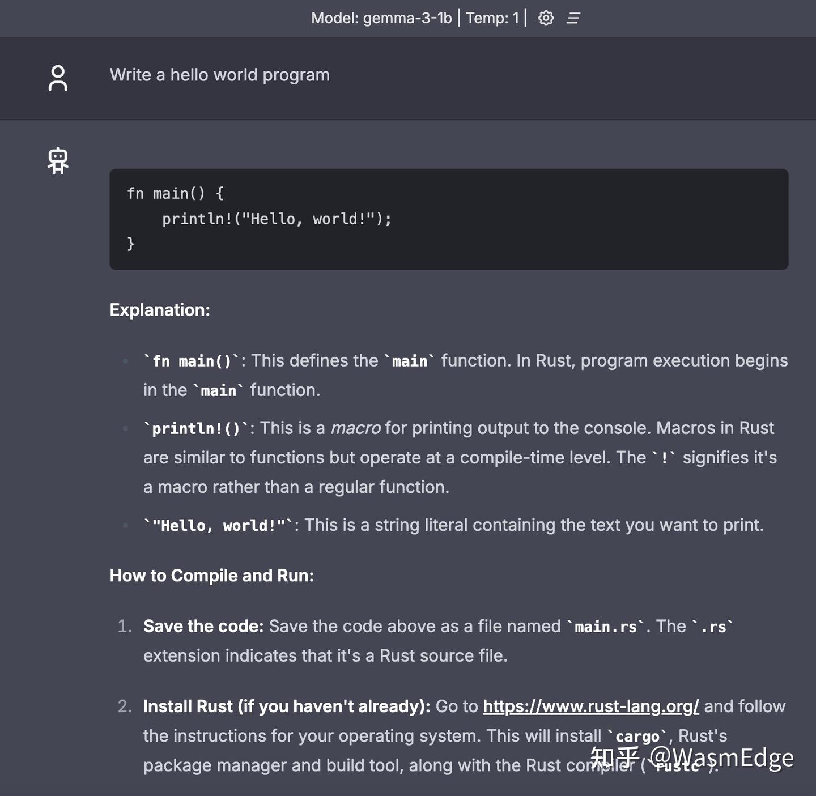
Task: Click the inline `println!()` code in the bullet list
Action: coord(196,428)
